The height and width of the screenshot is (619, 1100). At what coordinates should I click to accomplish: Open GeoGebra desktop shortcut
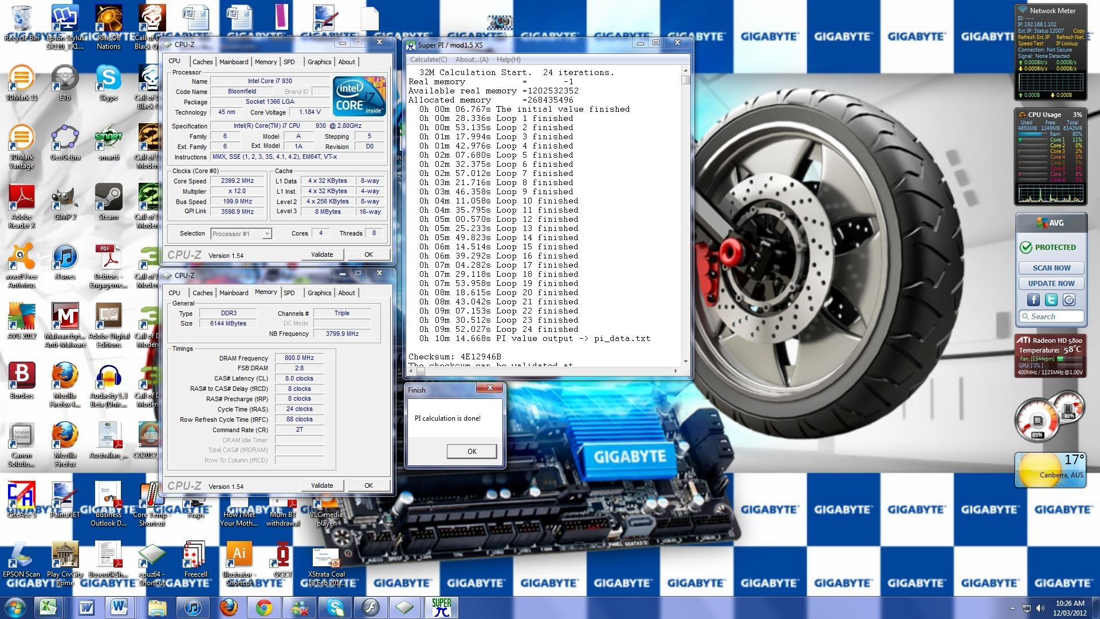point(65,142)
